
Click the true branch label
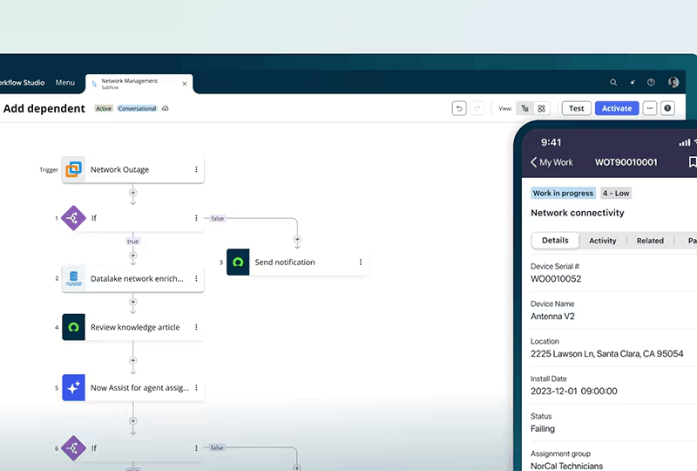[133, 242]
